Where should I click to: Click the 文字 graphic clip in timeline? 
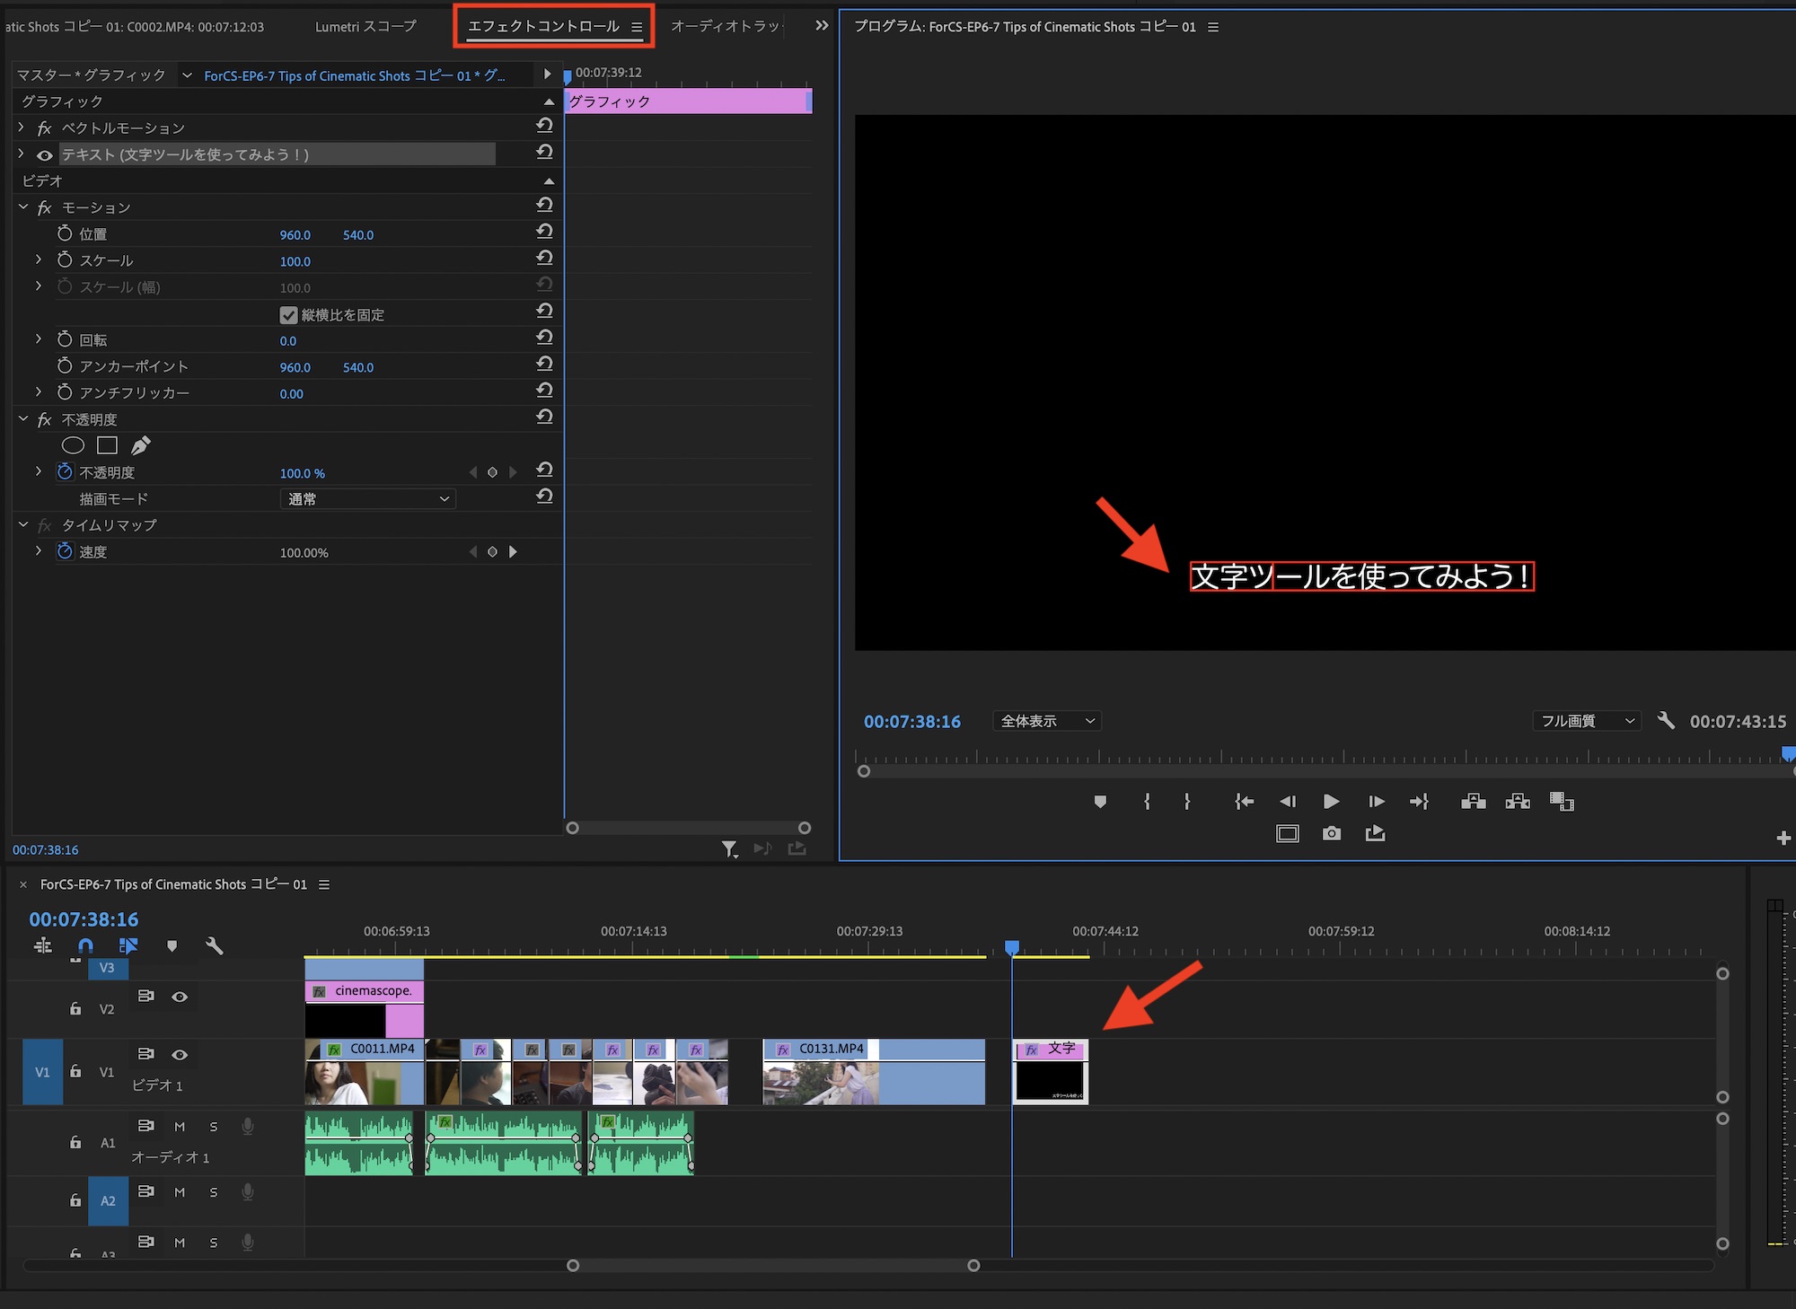(1050, 1073)
